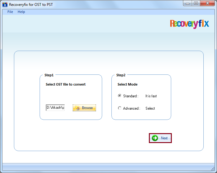Click the 'Select Mode' heading

[x=128, y=84]
